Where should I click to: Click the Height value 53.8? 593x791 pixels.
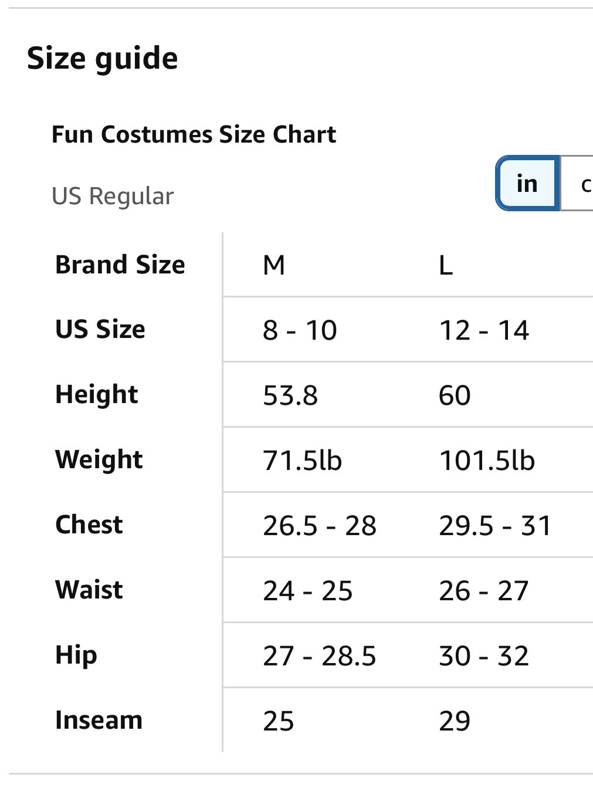290,395
